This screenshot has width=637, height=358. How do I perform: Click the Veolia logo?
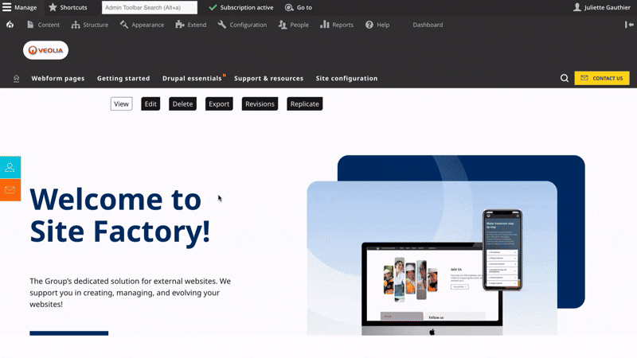pyautogui.click(x=45, y=50)
